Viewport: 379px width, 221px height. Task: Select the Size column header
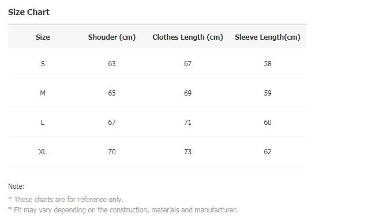[43, 37]
